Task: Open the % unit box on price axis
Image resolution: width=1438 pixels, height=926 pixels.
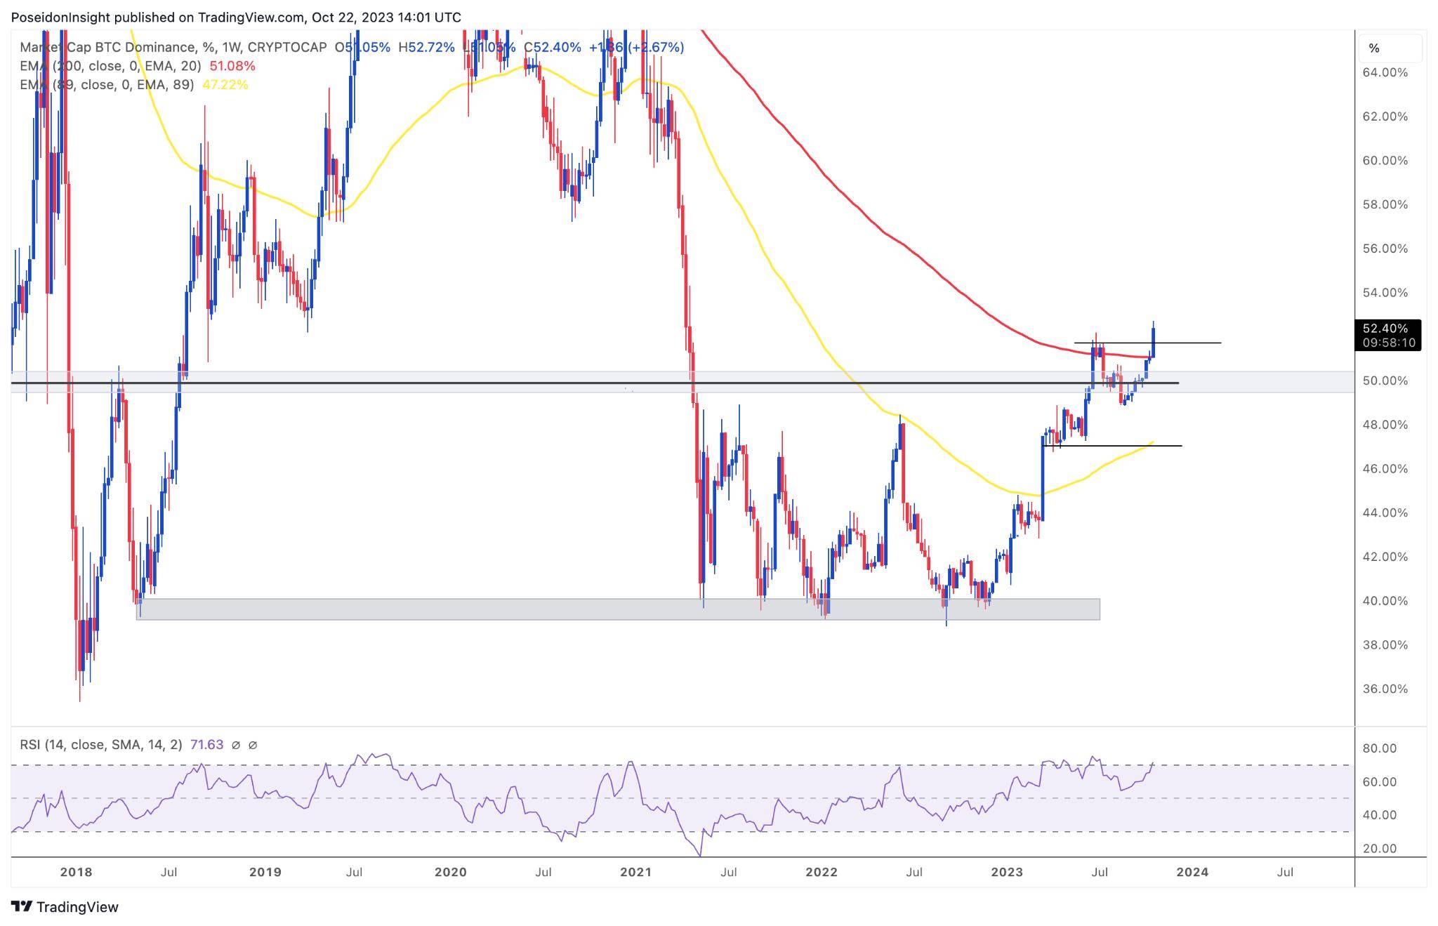Action: click(x=1390, y=48)
